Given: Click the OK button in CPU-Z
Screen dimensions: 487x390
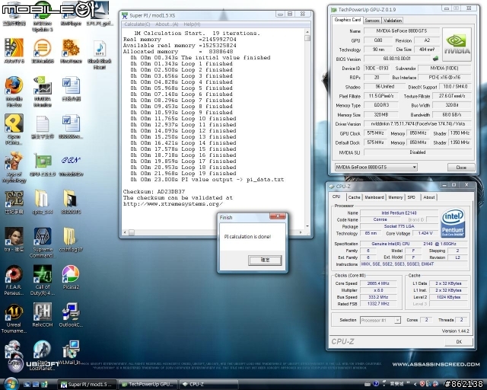Looking at the screenshot, I should (459, 341).
